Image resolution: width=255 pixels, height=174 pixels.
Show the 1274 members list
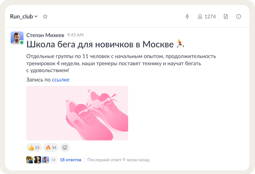point(207,17)
